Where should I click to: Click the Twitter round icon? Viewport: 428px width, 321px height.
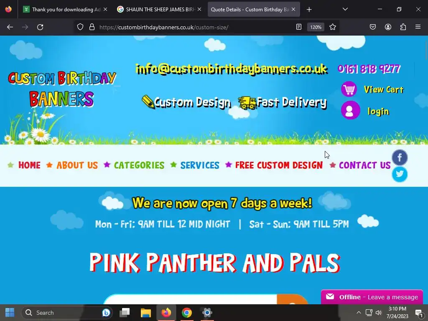(400, 174)
